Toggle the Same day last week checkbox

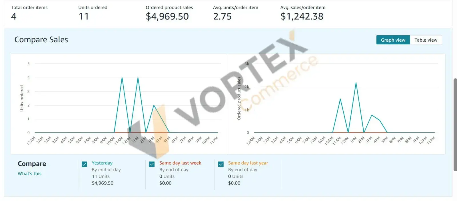(152, 164)
